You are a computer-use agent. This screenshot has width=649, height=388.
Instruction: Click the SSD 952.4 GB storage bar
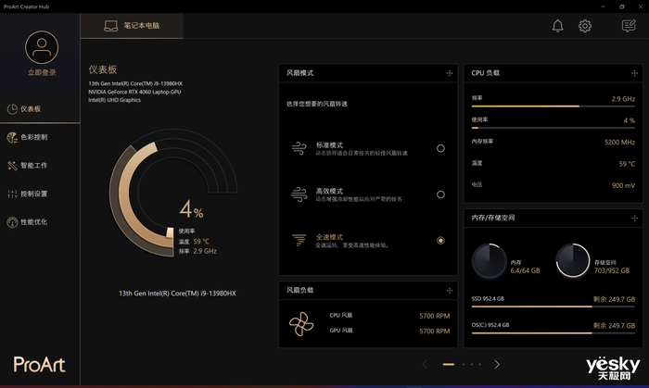coord(553,307)
